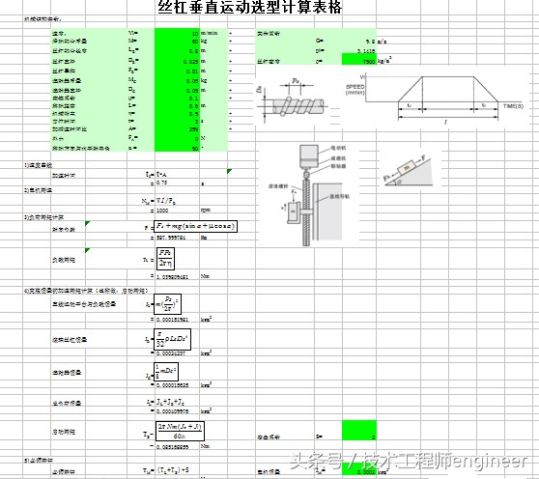Image resolution: width=539 pixels, height=479 pixels.
Task: Select the 2πNm(J)/60t starting torque formula
Action: point(180,432)
